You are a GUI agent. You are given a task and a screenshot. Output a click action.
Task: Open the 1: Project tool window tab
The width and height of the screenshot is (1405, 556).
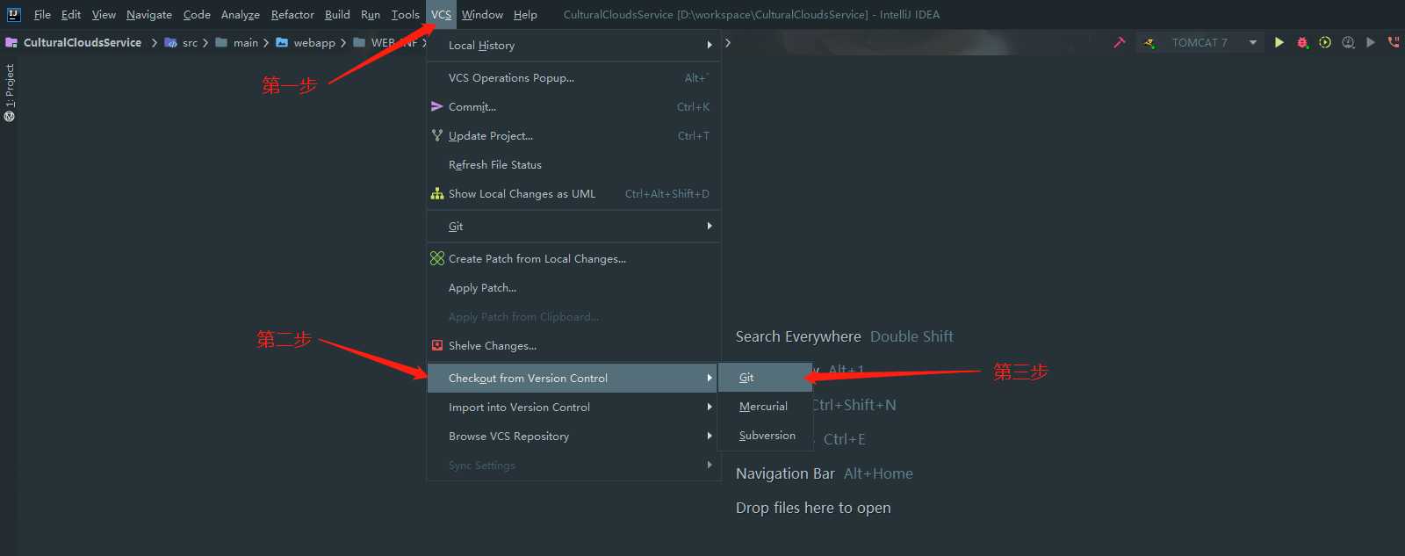click(x=10, y=85)
